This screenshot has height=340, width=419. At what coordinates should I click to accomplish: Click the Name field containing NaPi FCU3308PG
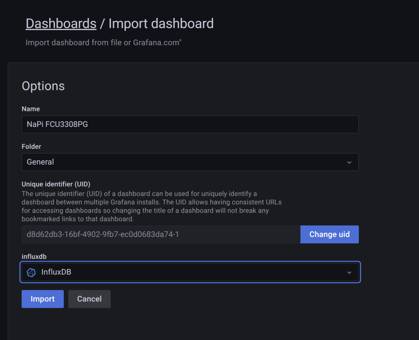[190, 124]
